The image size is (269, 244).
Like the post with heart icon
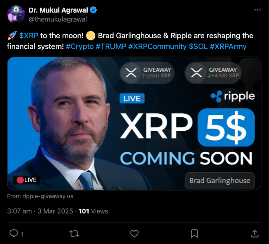coord(134,234)
